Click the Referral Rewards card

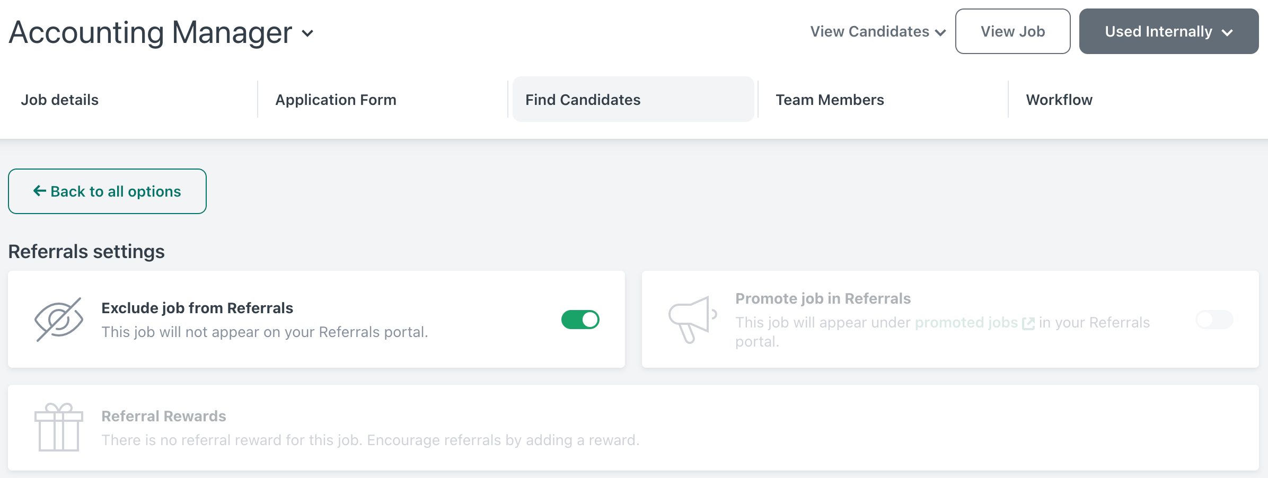[633, 428]
